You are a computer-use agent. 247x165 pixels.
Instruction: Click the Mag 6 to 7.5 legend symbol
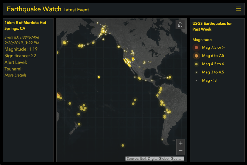196,56
